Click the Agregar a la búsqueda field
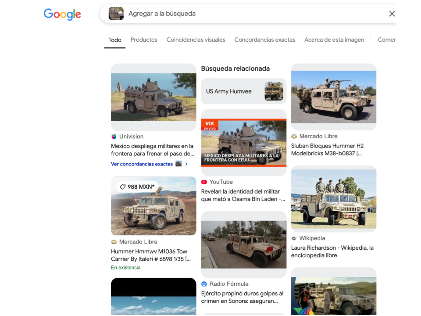Viewport: 421px width, 316px height. pyautogui.click(x=255, y=14)
